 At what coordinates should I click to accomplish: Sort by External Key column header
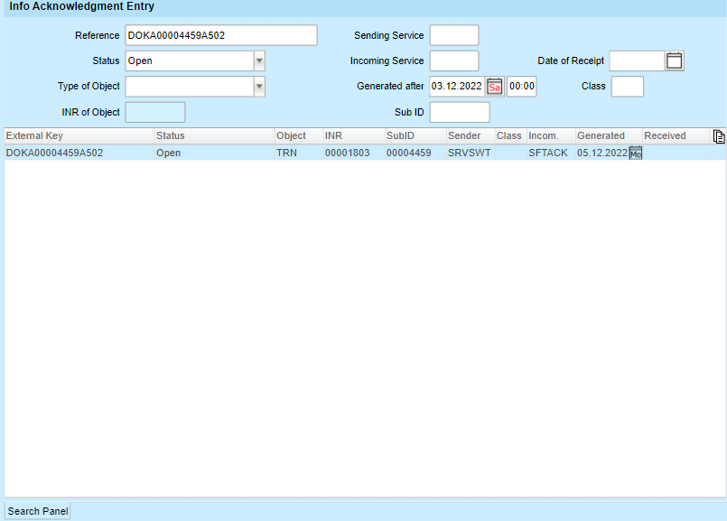click(79, 136)
